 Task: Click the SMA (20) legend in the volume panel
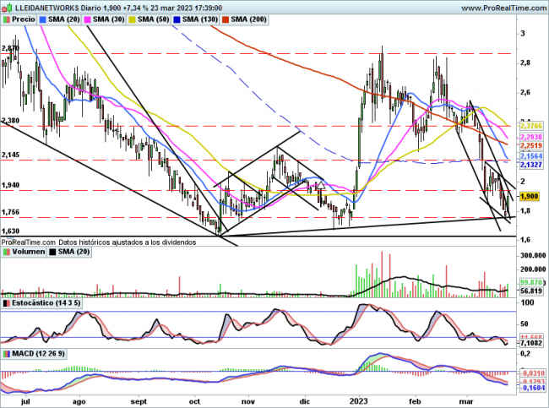click(70, 252)
